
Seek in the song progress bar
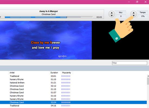(48, 17)
